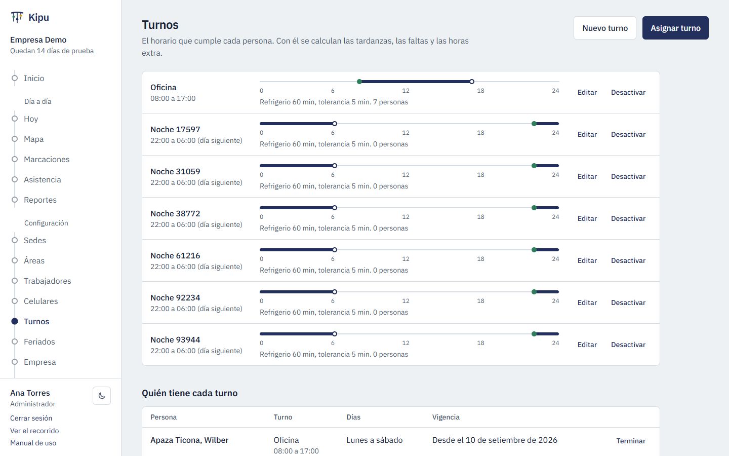The height and width of the screenshot is (456, 729).
Task: Edit the Noche 38772 shift
Action: (x=587, y=218)
